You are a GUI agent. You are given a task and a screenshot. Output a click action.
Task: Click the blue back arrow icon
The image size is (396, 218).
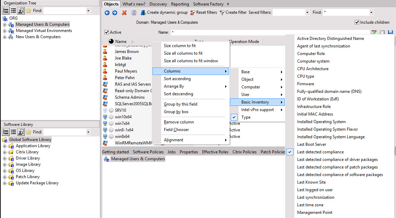click(107, 13)
